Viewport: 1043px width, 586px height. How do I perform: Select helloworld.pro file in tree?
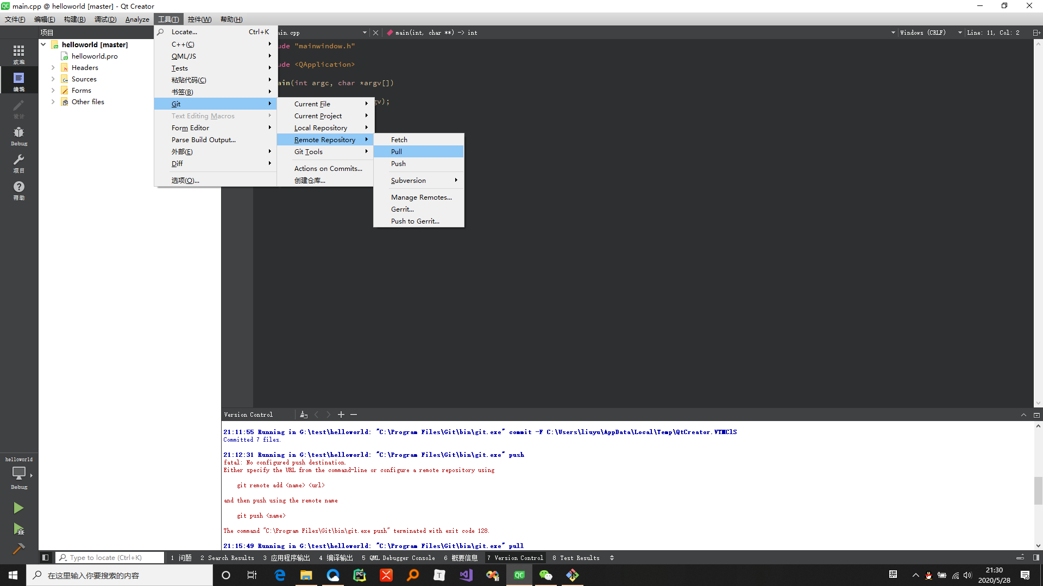point(94,56)
